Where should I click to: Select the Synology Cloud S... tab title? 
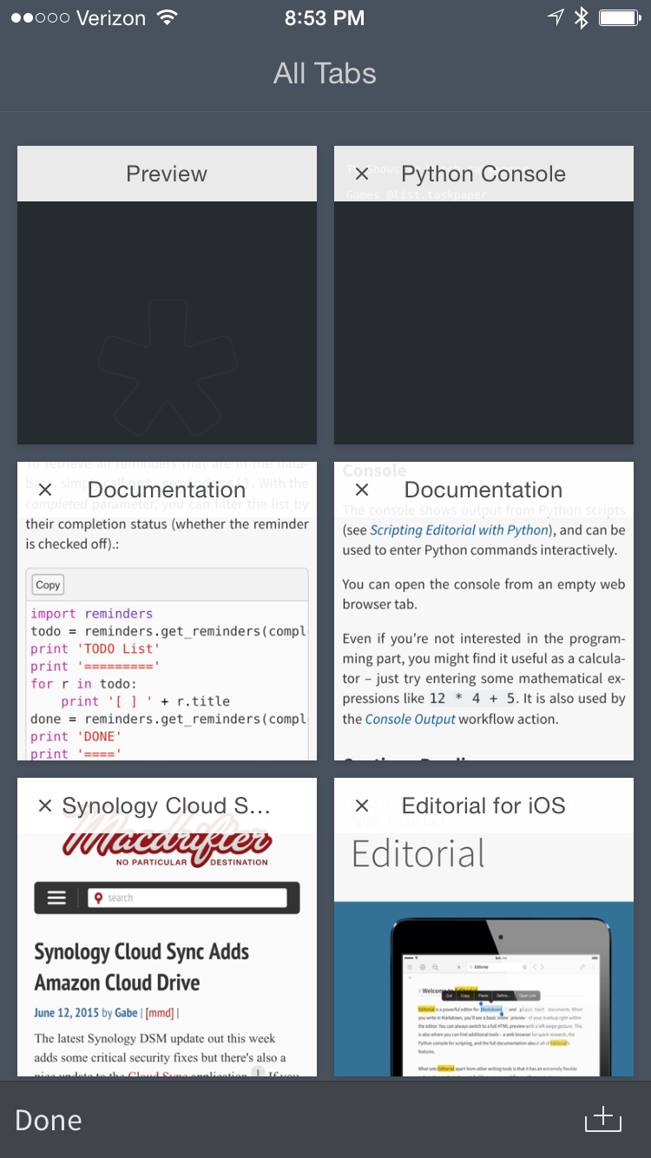coord(167,806)
